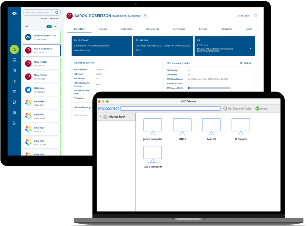
Task: Open the Monitoring tab
Action: tap(226, 29)
